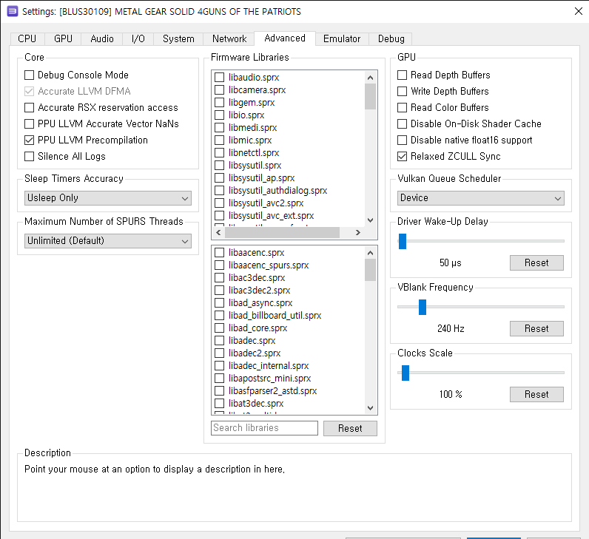Screen dimensions: 589x539
Task: Reset Clocks Scale value
Action: coord(536,394)
